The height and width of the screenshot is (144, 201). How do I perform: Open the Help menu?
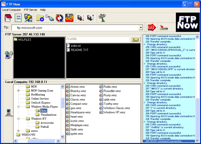click(43, 10)
